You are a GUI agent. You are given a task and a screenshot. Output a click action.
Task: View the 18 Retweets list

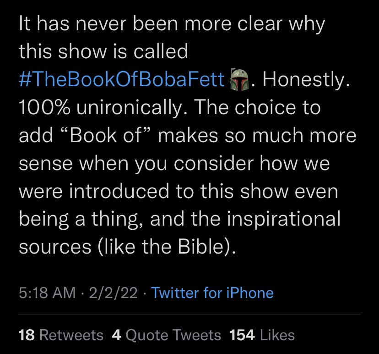point(61,335)
